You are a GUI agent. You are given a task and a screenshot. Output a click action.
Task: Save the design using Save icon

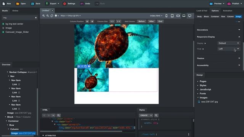tap(32, 3)
